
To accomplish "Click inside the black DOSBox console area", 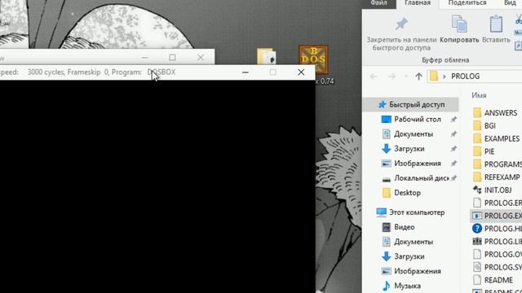I will [157, 186].
